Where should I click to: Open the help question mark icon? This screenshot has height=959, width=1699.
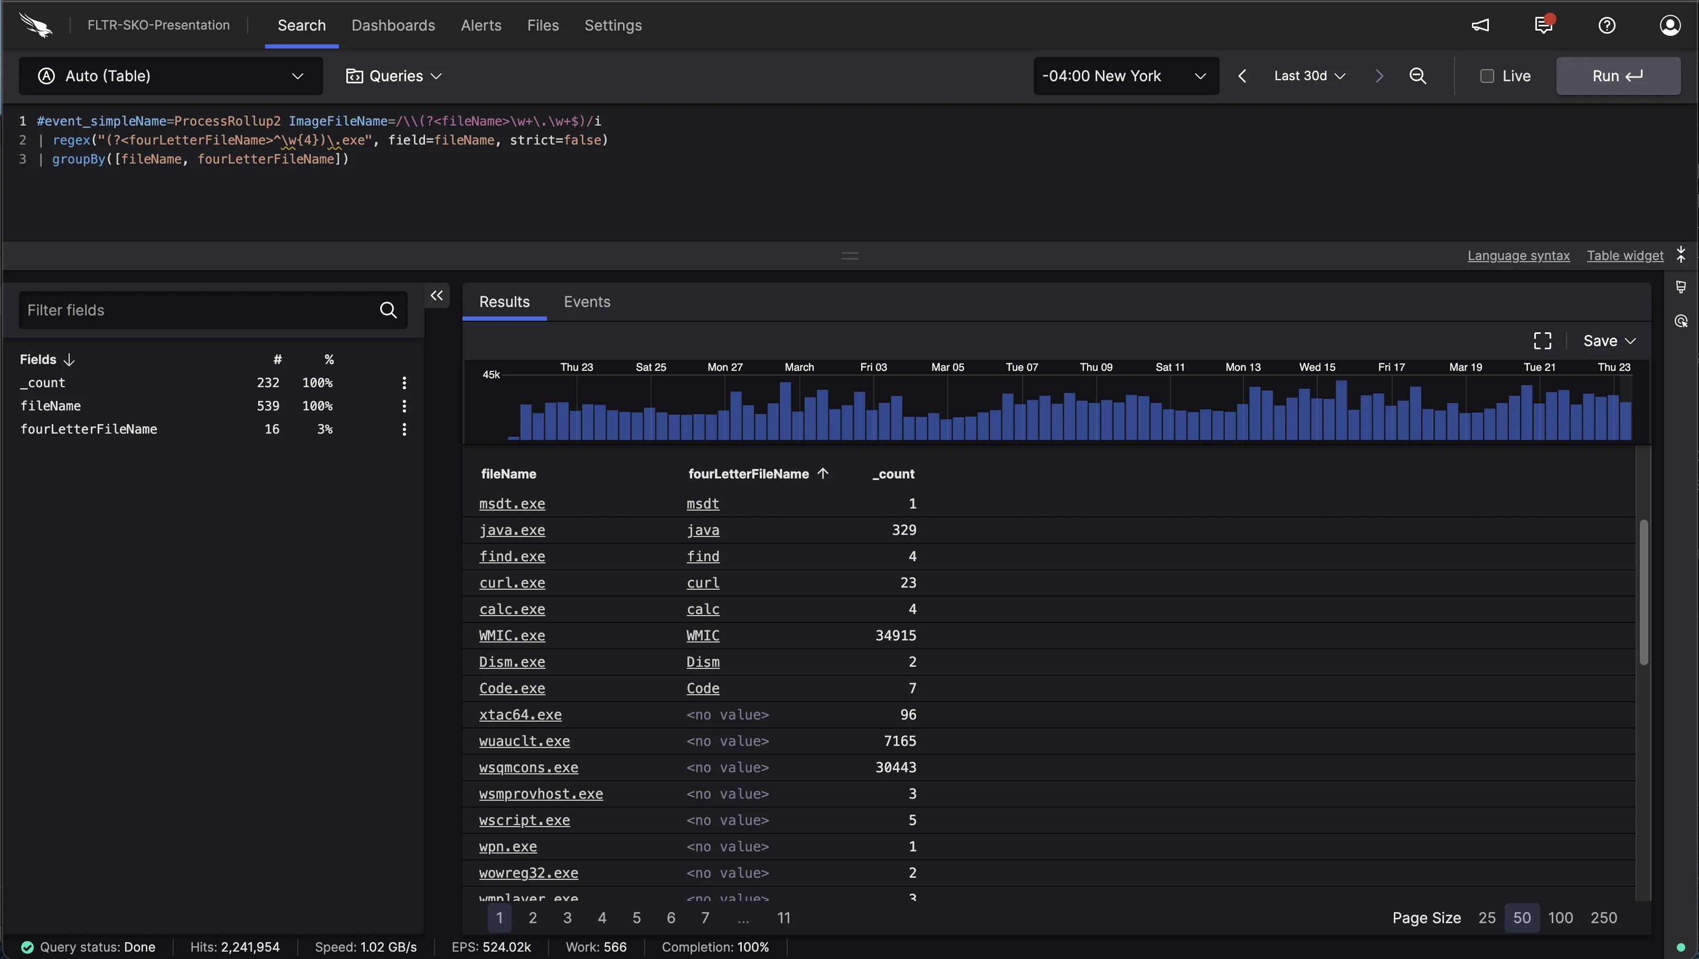[1607, 25]
